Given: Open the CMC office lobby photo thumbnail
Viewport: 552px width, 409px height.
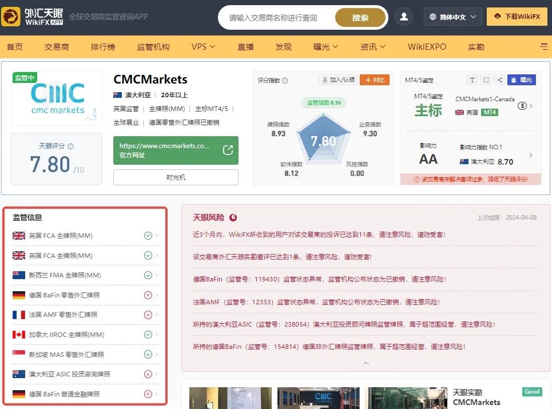Looking at the screenshot, I should (x=319, y=398).
